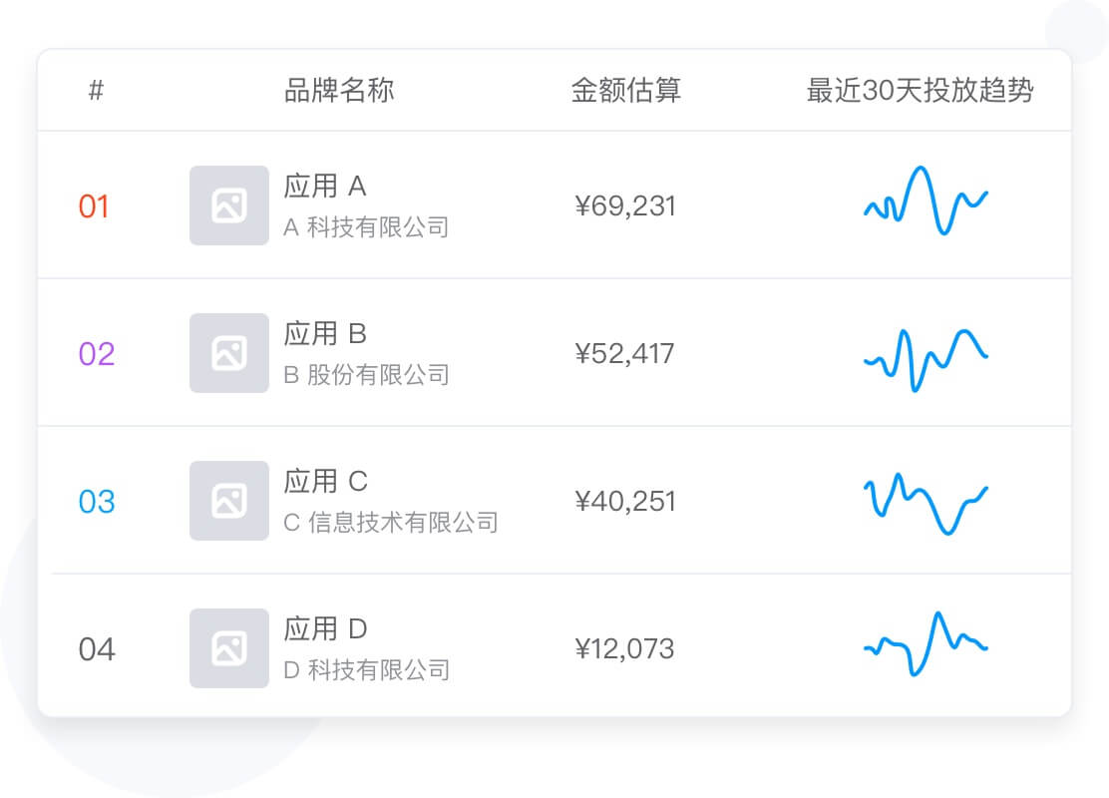Screen dimensions: 1109x798
Task: Click the image placeholder icon for 应用 A
Action: pyautogui.click(x=228, y=205)
